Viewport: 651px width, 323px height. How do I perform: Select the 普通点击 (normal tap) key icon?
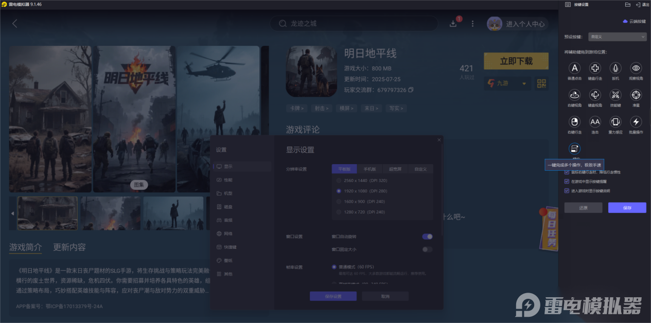point(575,68)
